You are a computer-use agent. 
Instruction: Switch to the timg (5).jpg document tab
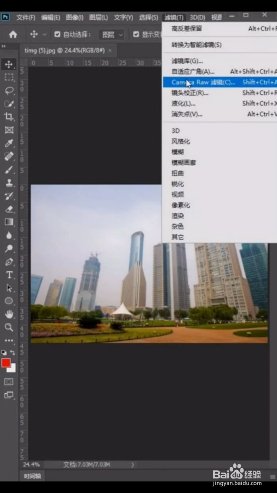64,50
